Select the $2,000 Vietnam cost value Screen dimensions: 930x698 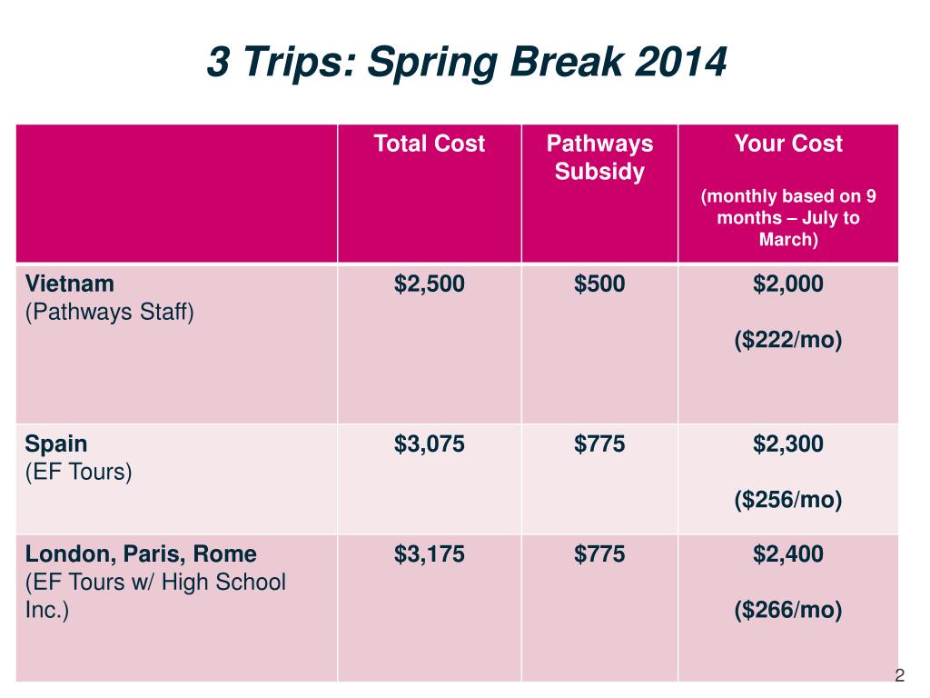pos(788,284)
